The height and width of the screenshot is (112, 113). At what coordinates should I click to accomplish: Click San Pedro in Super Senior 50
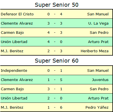click(x=99, y=33)
